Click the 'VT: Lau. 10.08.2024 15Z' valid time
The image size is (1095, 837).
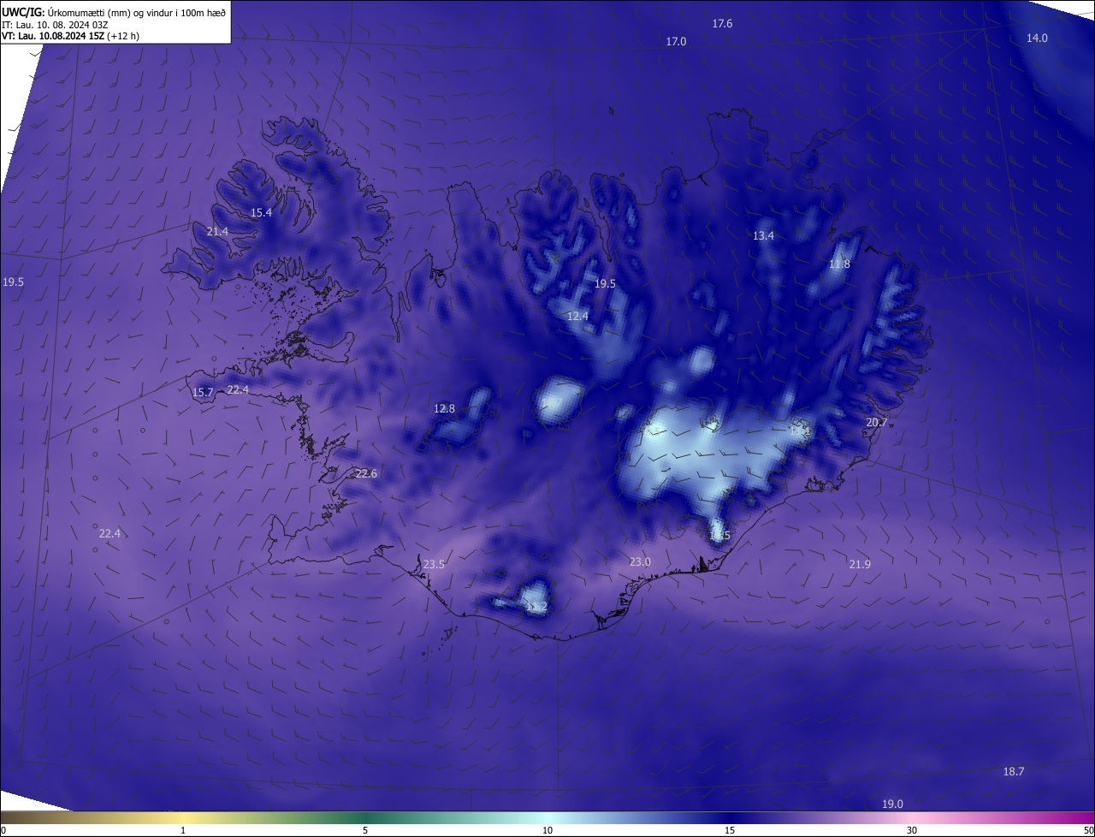click(53, 36)
